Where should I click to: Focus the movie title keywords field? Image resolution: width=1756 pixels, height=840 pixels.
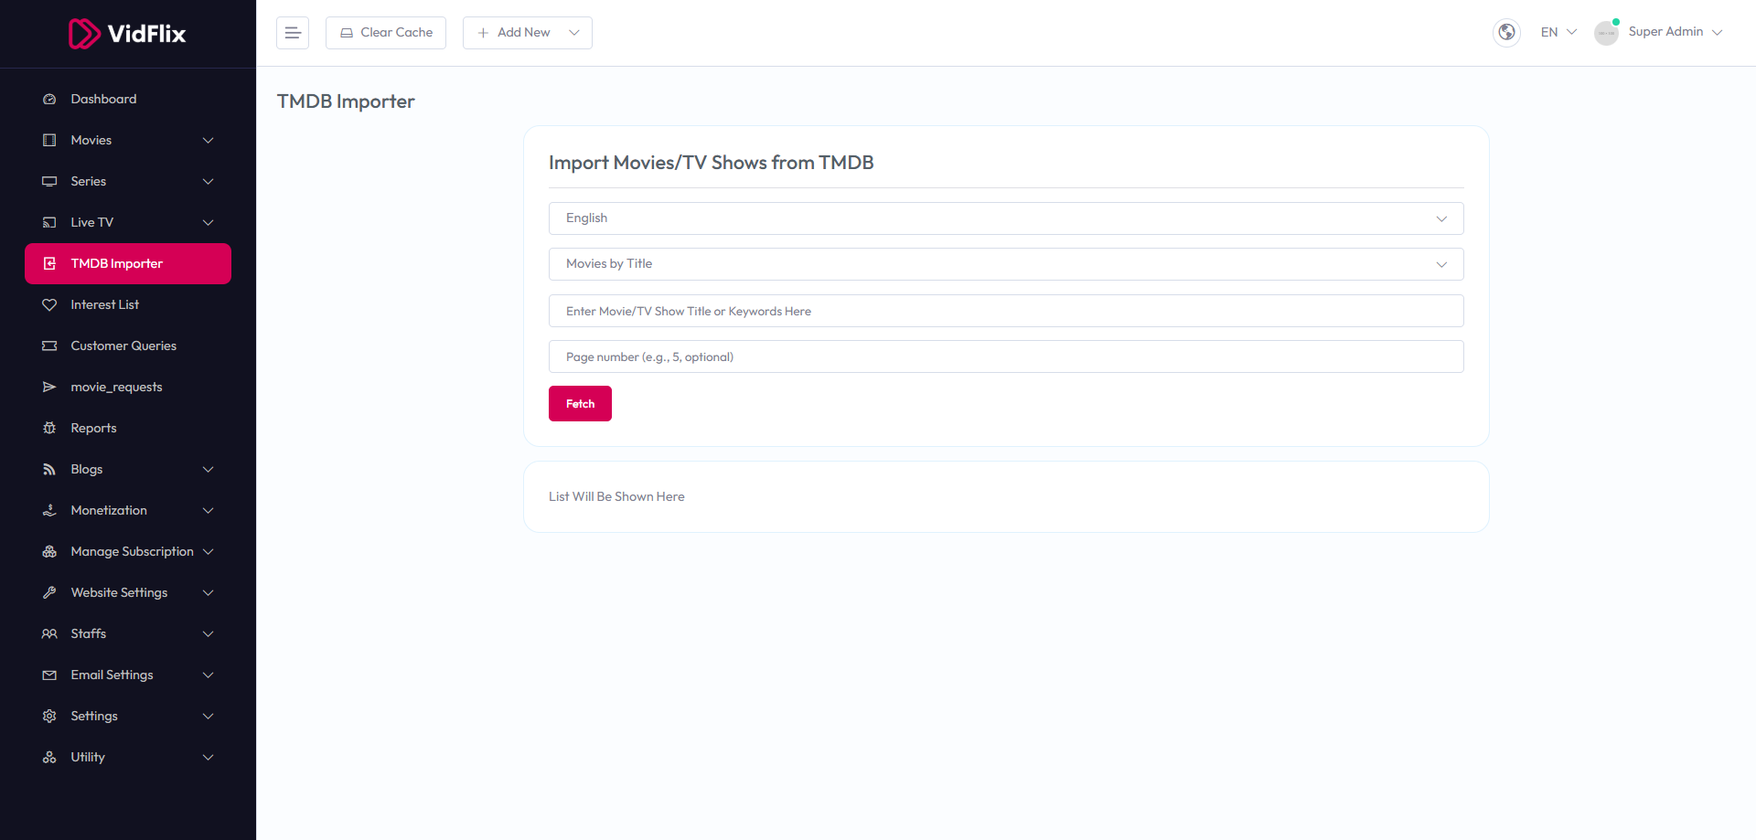click(x=1005, y=311)
